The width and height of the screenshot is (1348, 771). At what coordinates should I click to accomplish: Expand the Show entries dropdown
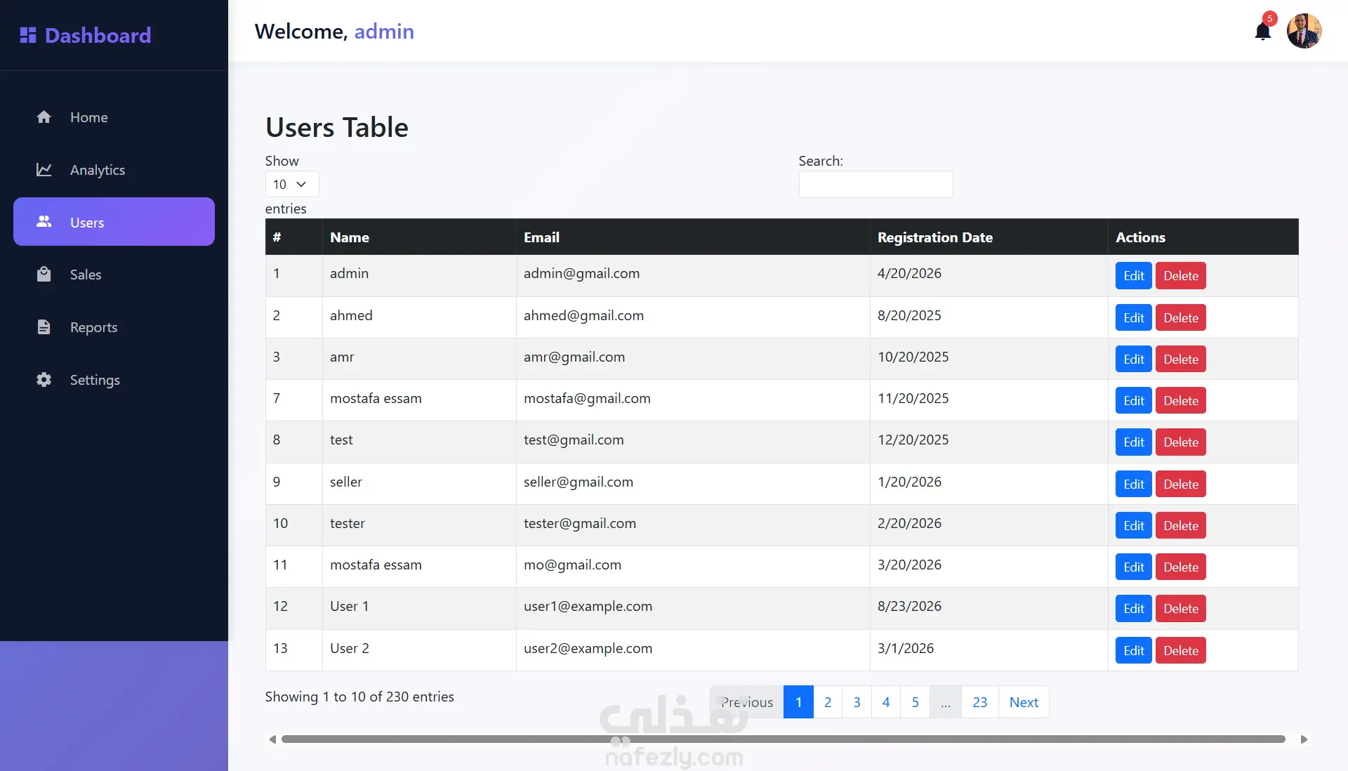click(x=292, y=184)
